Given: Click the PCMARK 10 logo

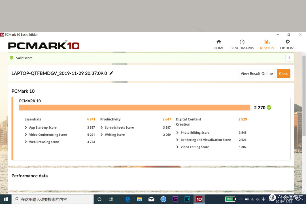Looking at the screenshot, I should click(x=44, y=45).
